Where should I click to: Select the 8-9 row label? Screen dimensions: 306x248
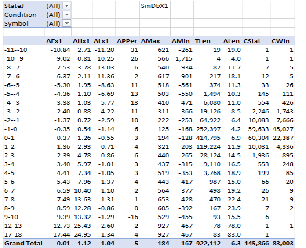tap(9, 208)
